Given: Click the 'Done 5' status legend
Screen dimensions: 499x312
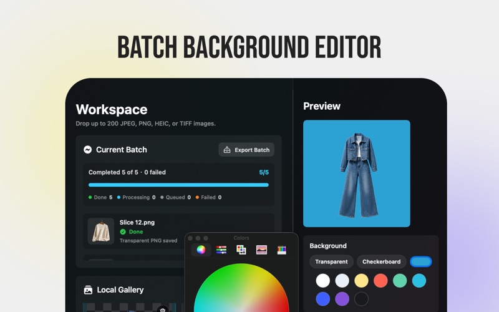Looking at the screenshot, I should [100, 197].
